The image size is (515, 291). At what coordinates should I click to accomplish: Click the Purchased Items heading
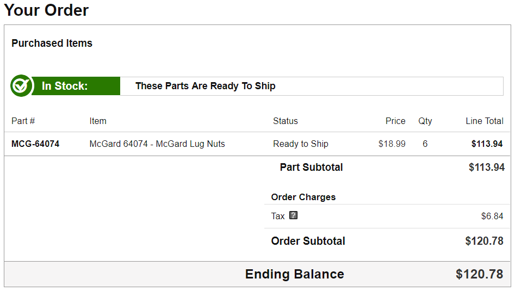[52, 44]
